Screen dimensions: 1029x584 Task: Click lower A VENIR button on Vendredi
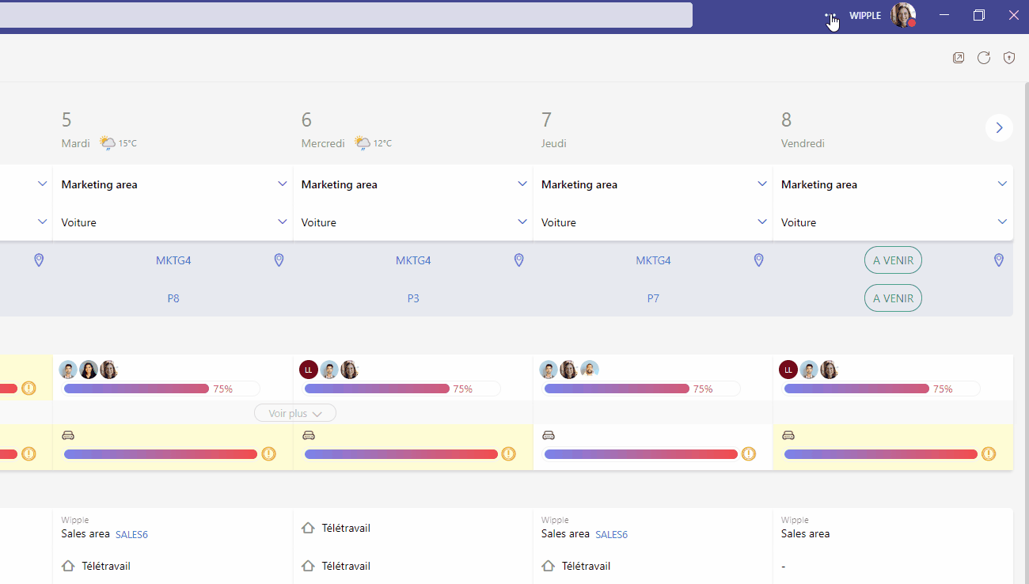(893, 298)
